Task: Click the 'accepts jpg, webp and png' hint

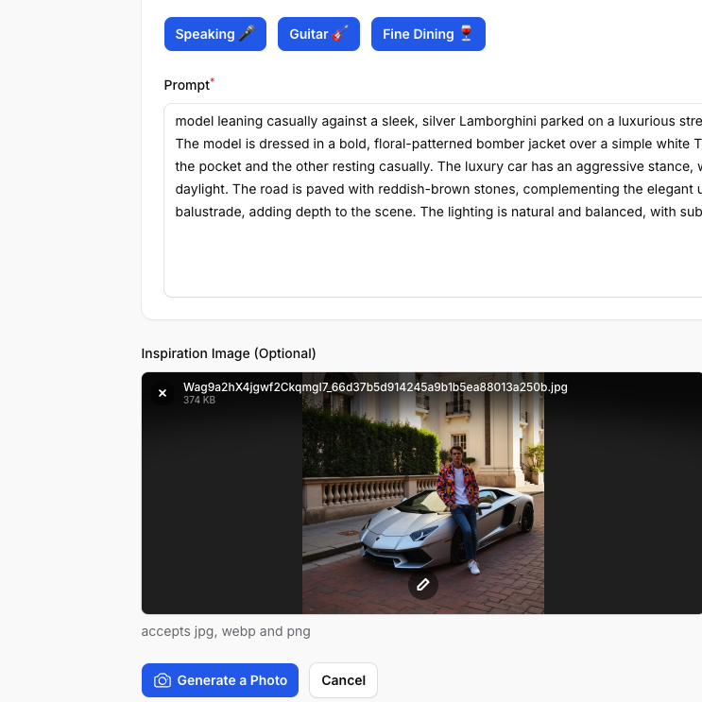Action: click(226, 632)
